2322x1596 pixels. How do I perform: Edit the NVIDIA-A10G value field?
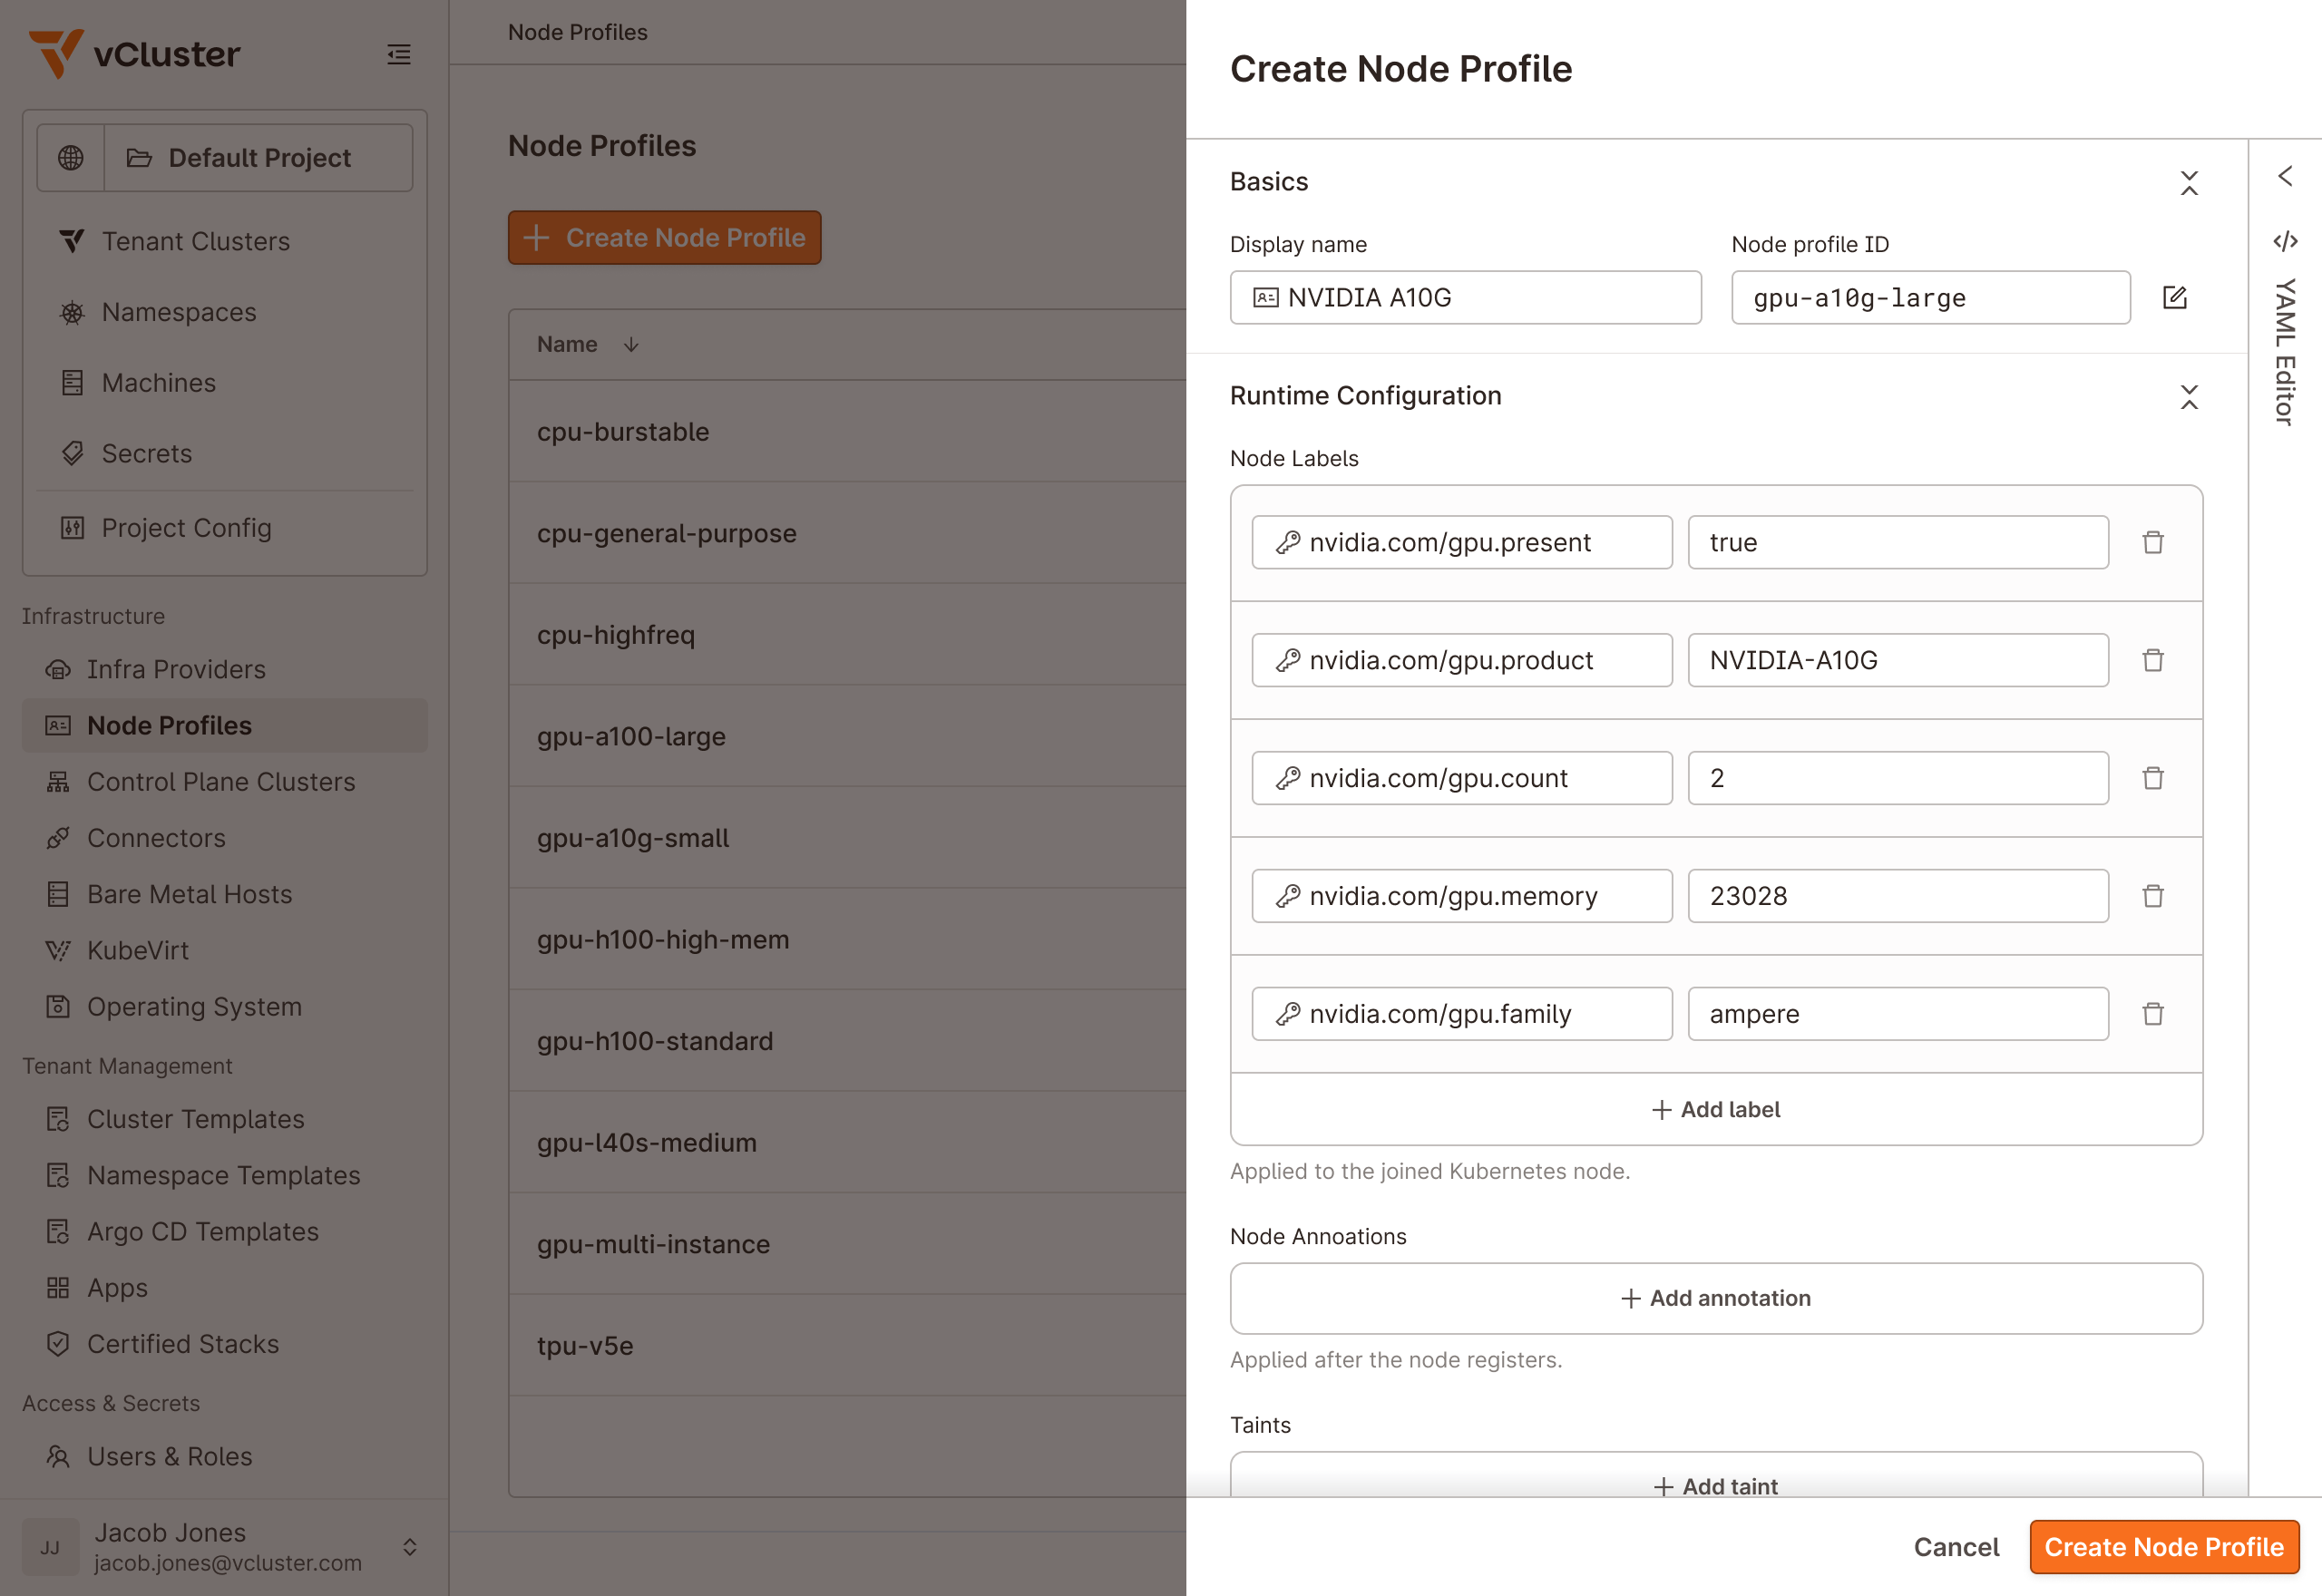tap(1898, 660)
